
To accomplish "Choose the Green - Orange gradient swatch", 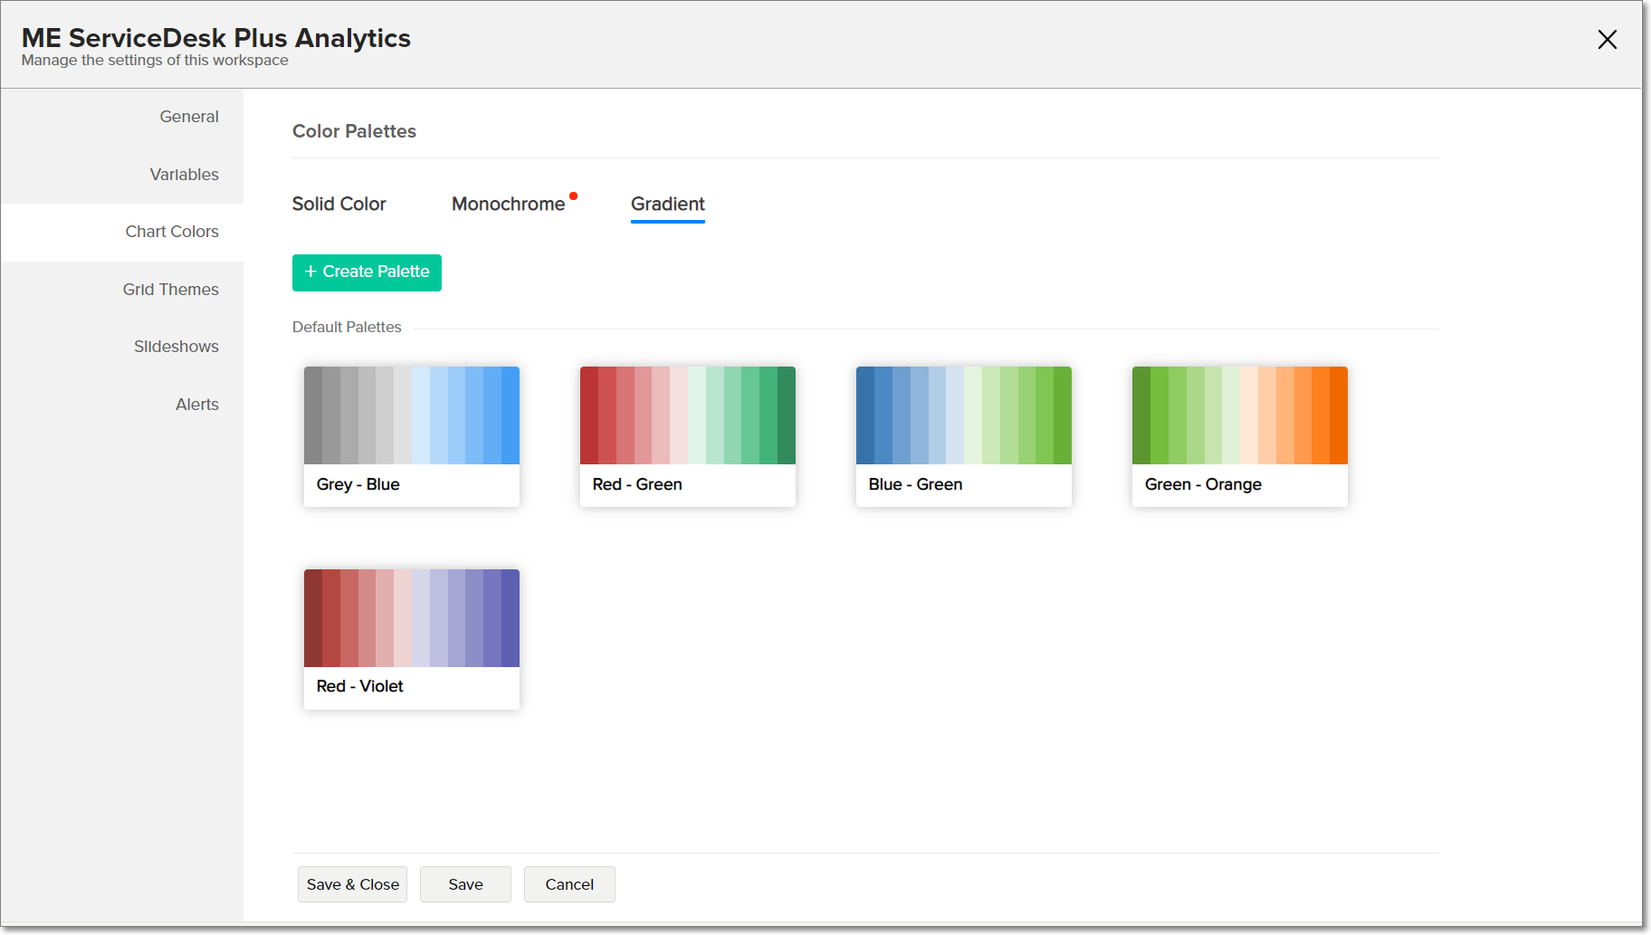I will pos(1239,415).
